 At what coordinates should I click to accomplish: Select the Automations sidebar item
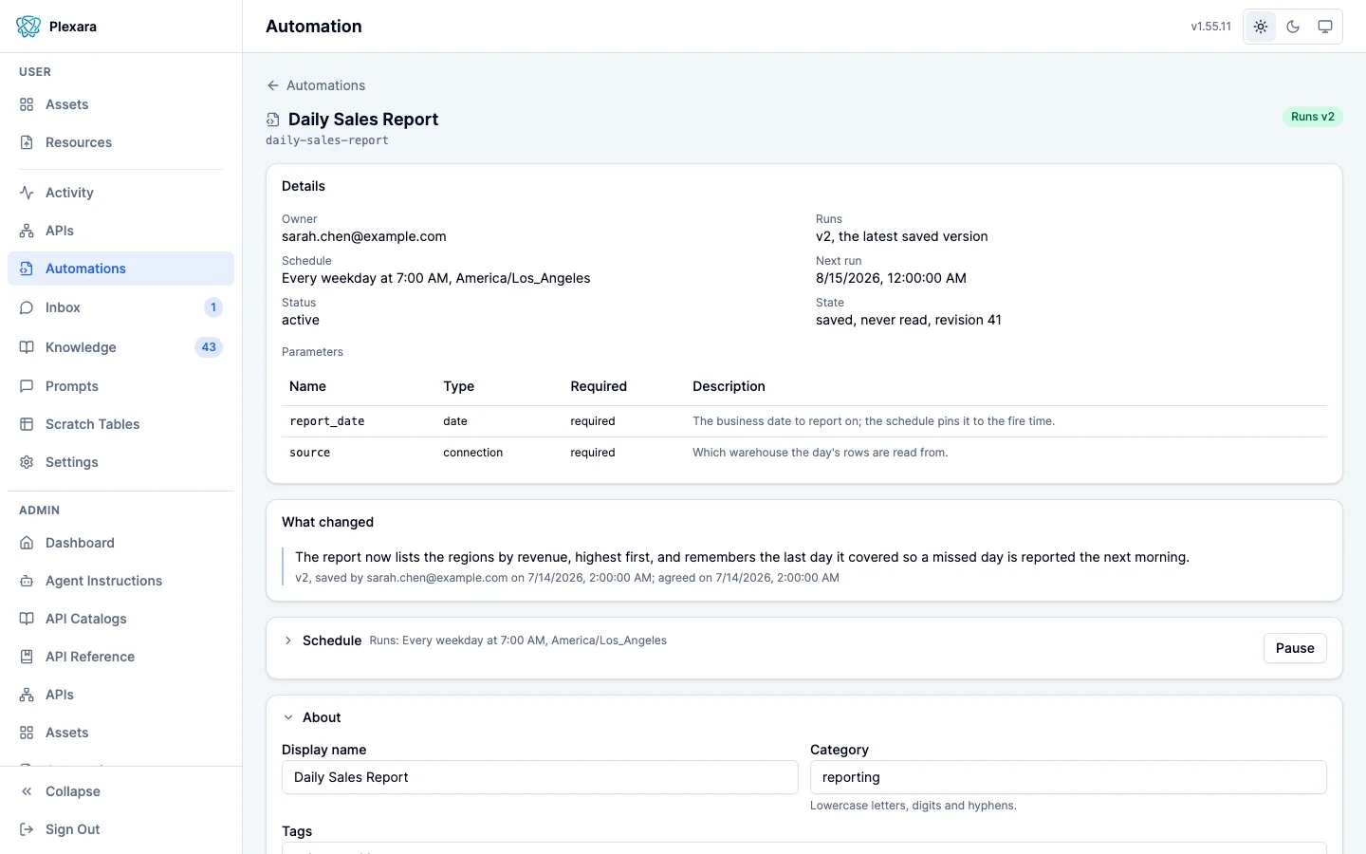[120, 269]
